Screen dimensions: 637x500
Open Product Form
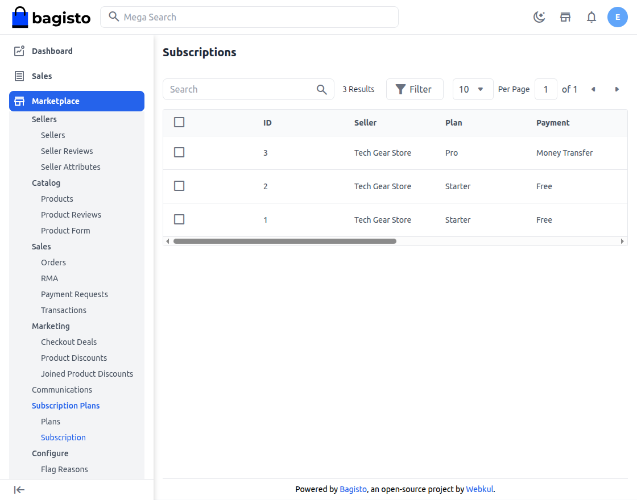(65, 231)
